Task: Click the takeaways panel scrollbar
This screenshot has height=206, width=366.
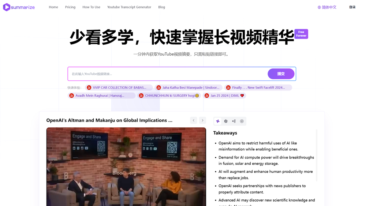Action: (x=317, y=155)
